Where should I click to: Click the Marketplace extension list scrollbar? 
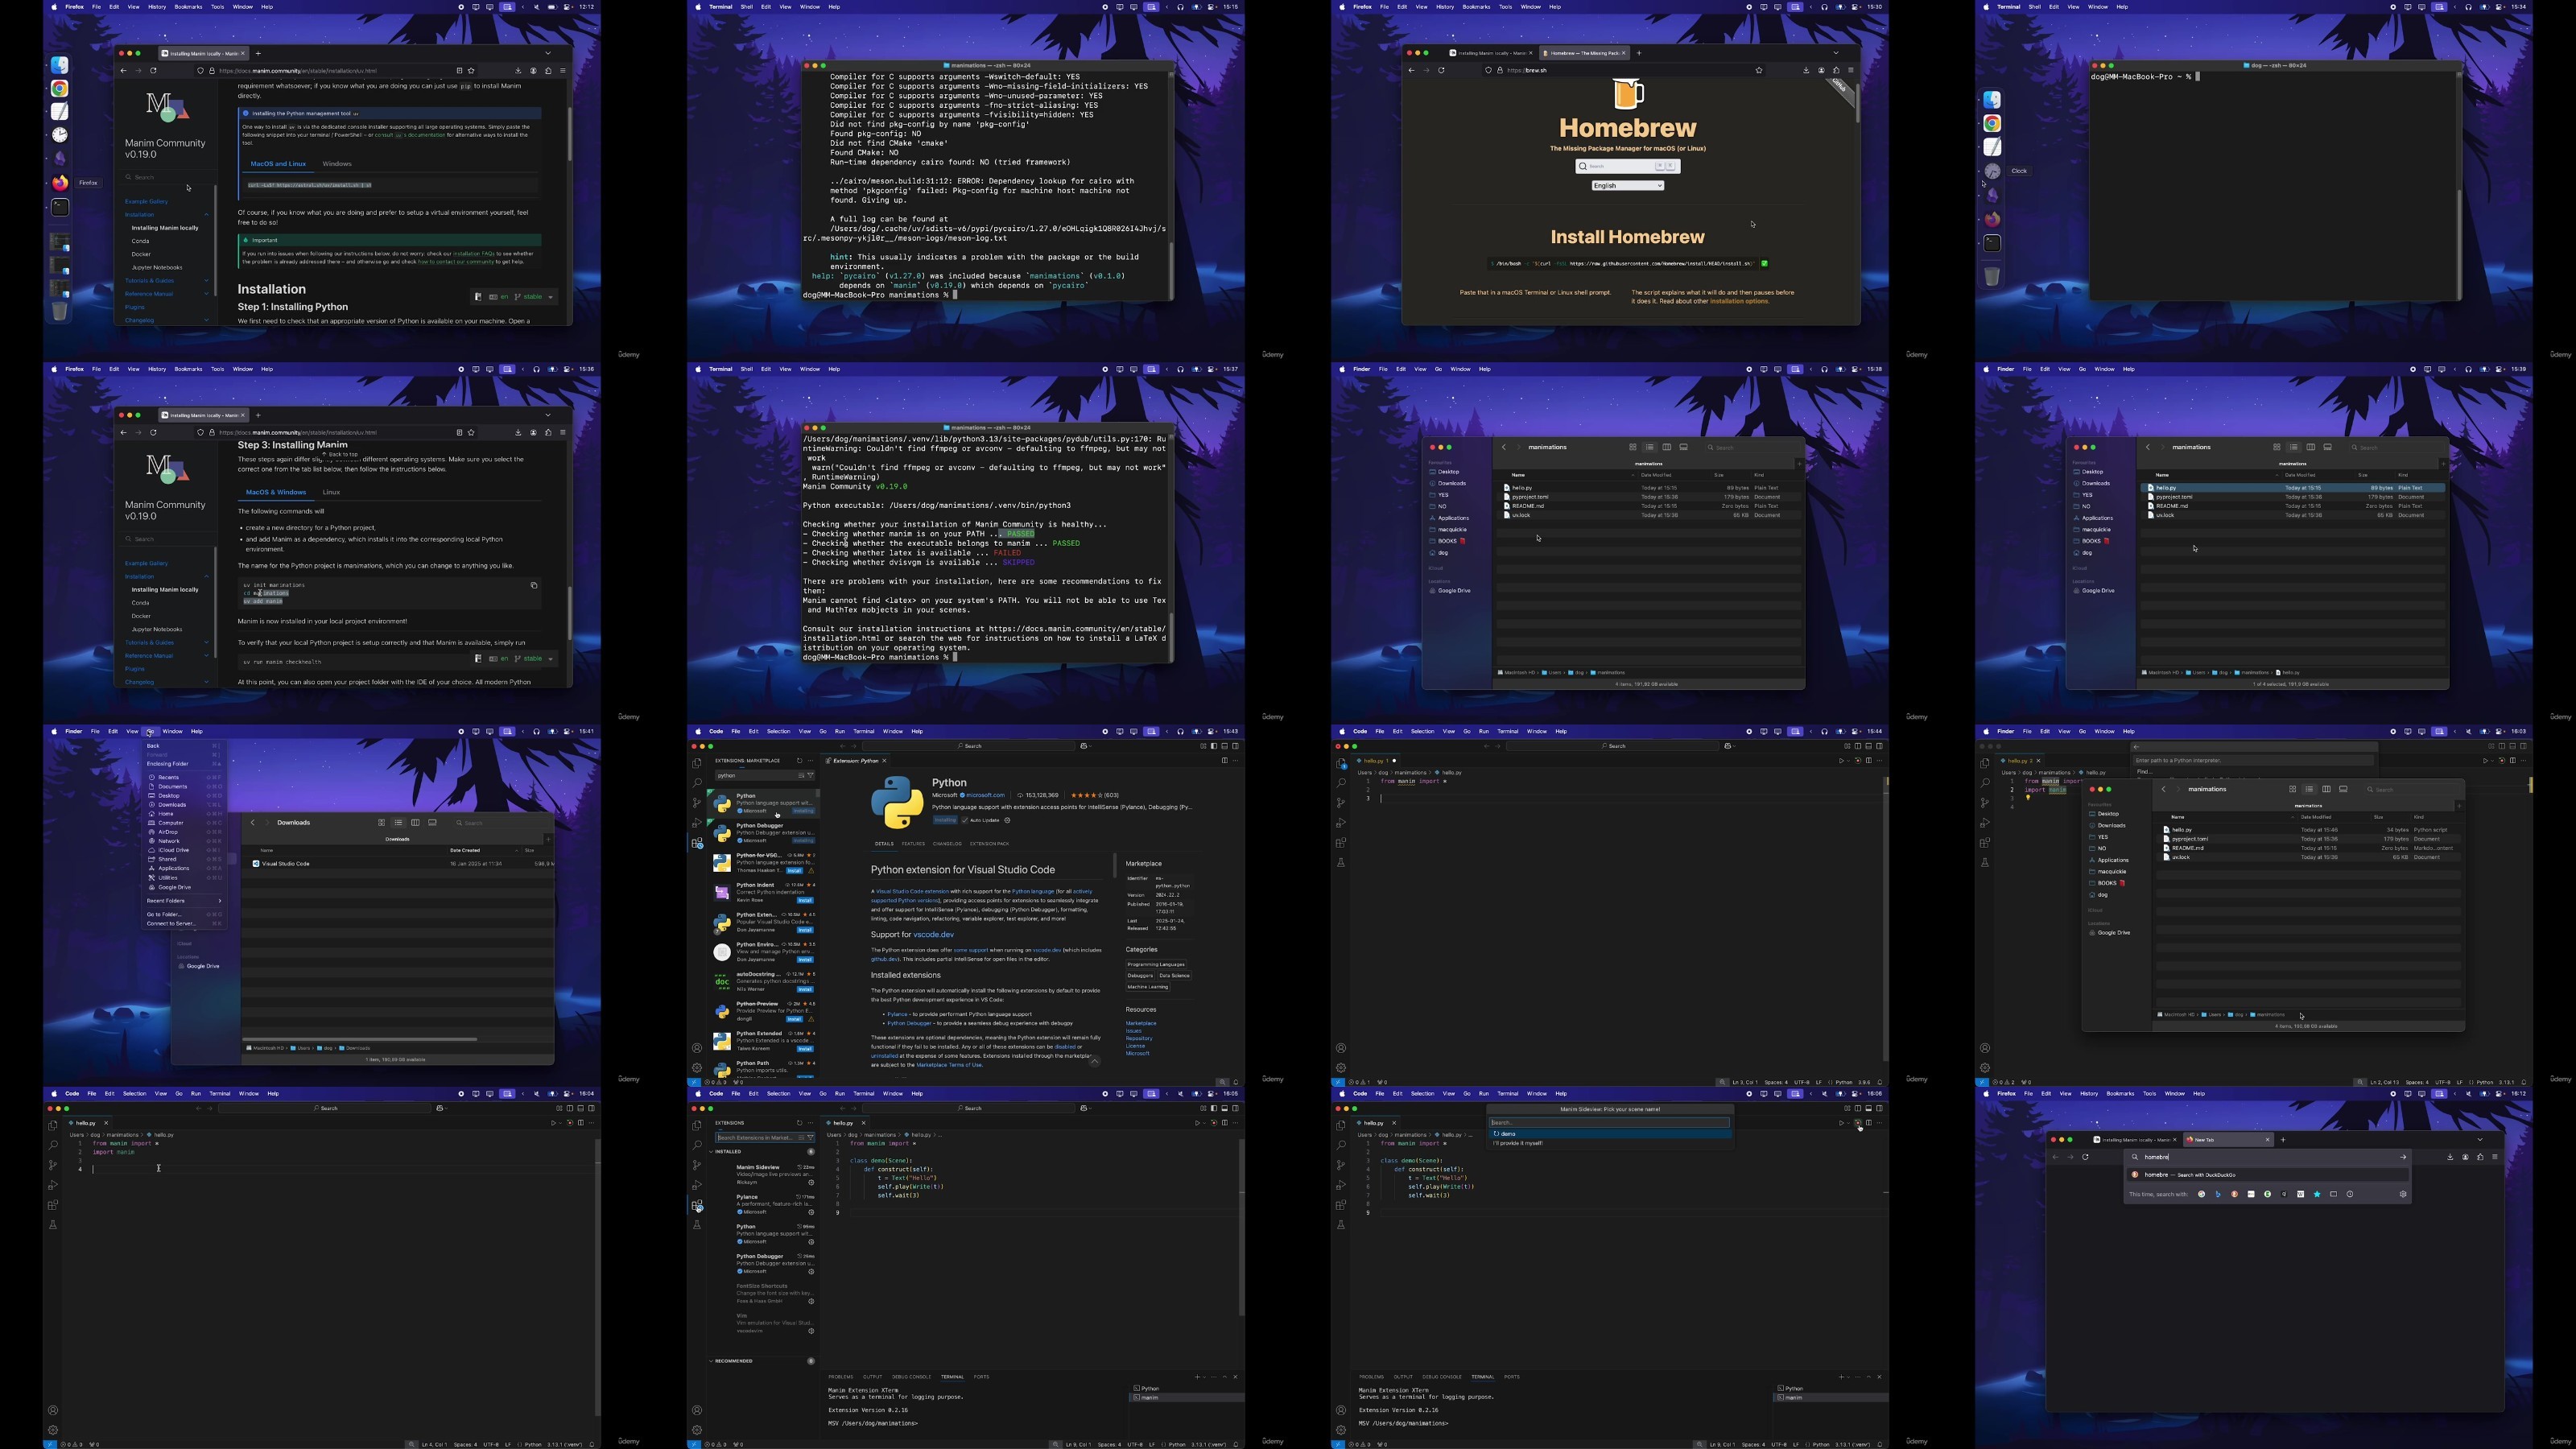(x=818, y=794)
